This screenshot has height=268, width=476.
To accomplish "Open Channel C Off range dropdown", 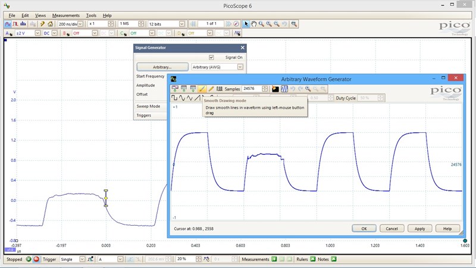I will 152,33.
